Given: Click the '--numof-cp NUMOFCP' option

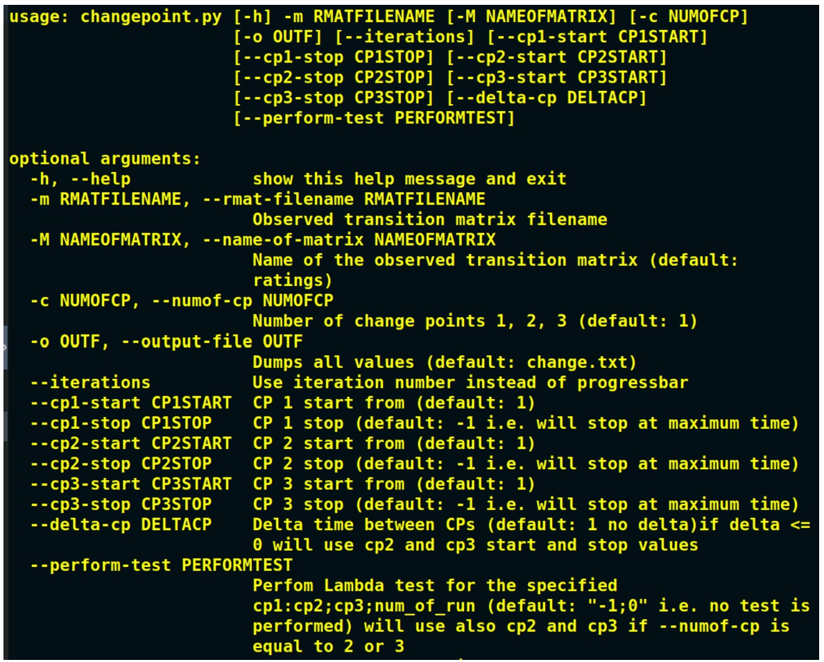Looking at the screenshot, I should pos(242,300).
